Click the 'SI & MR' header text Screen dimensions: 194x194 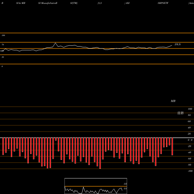(21, 3)
